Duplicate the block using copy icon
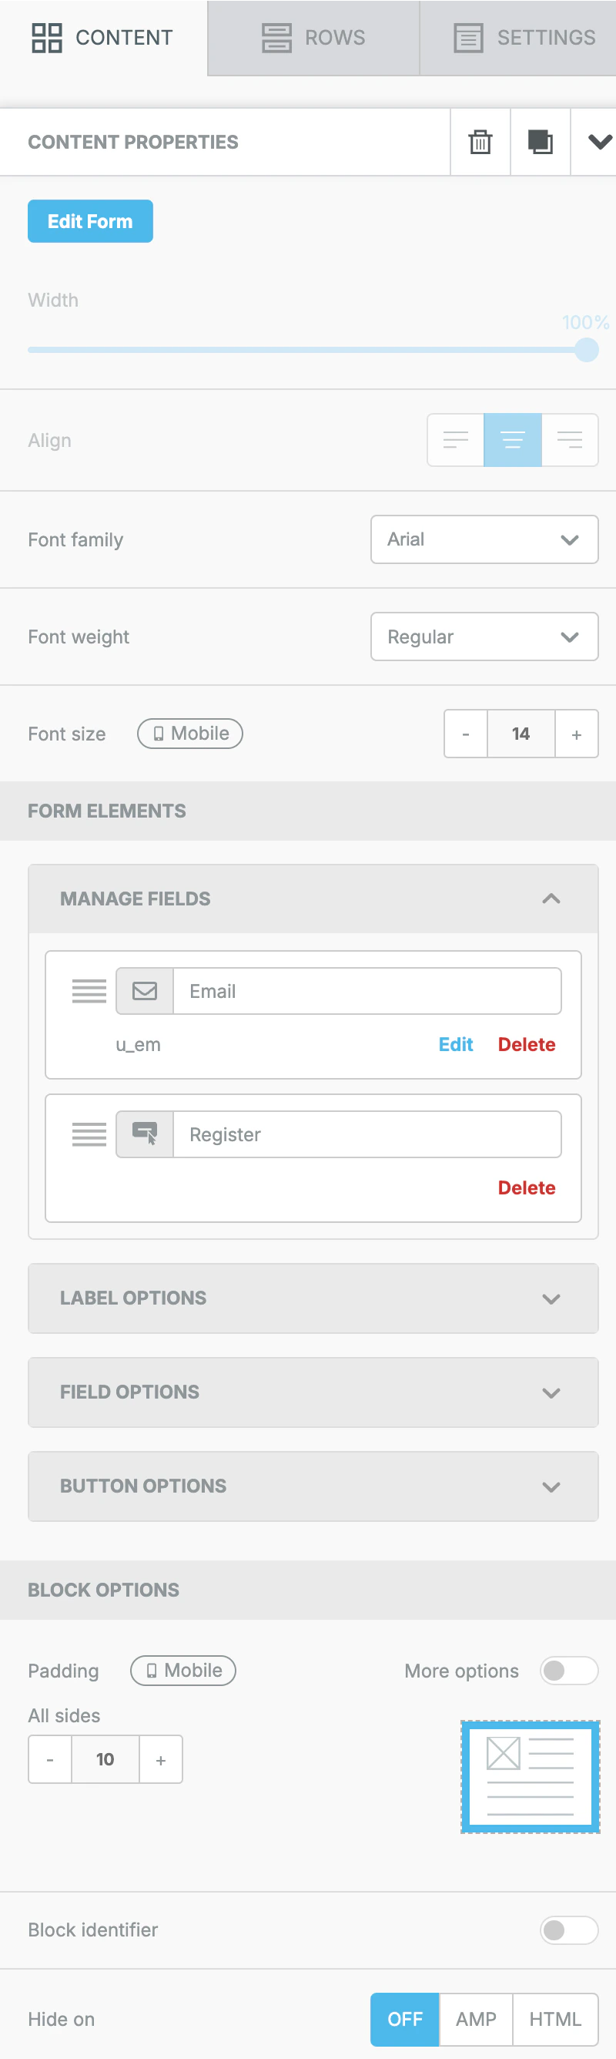The width and height of the screenshot is (616, 2059). (539, 142)
